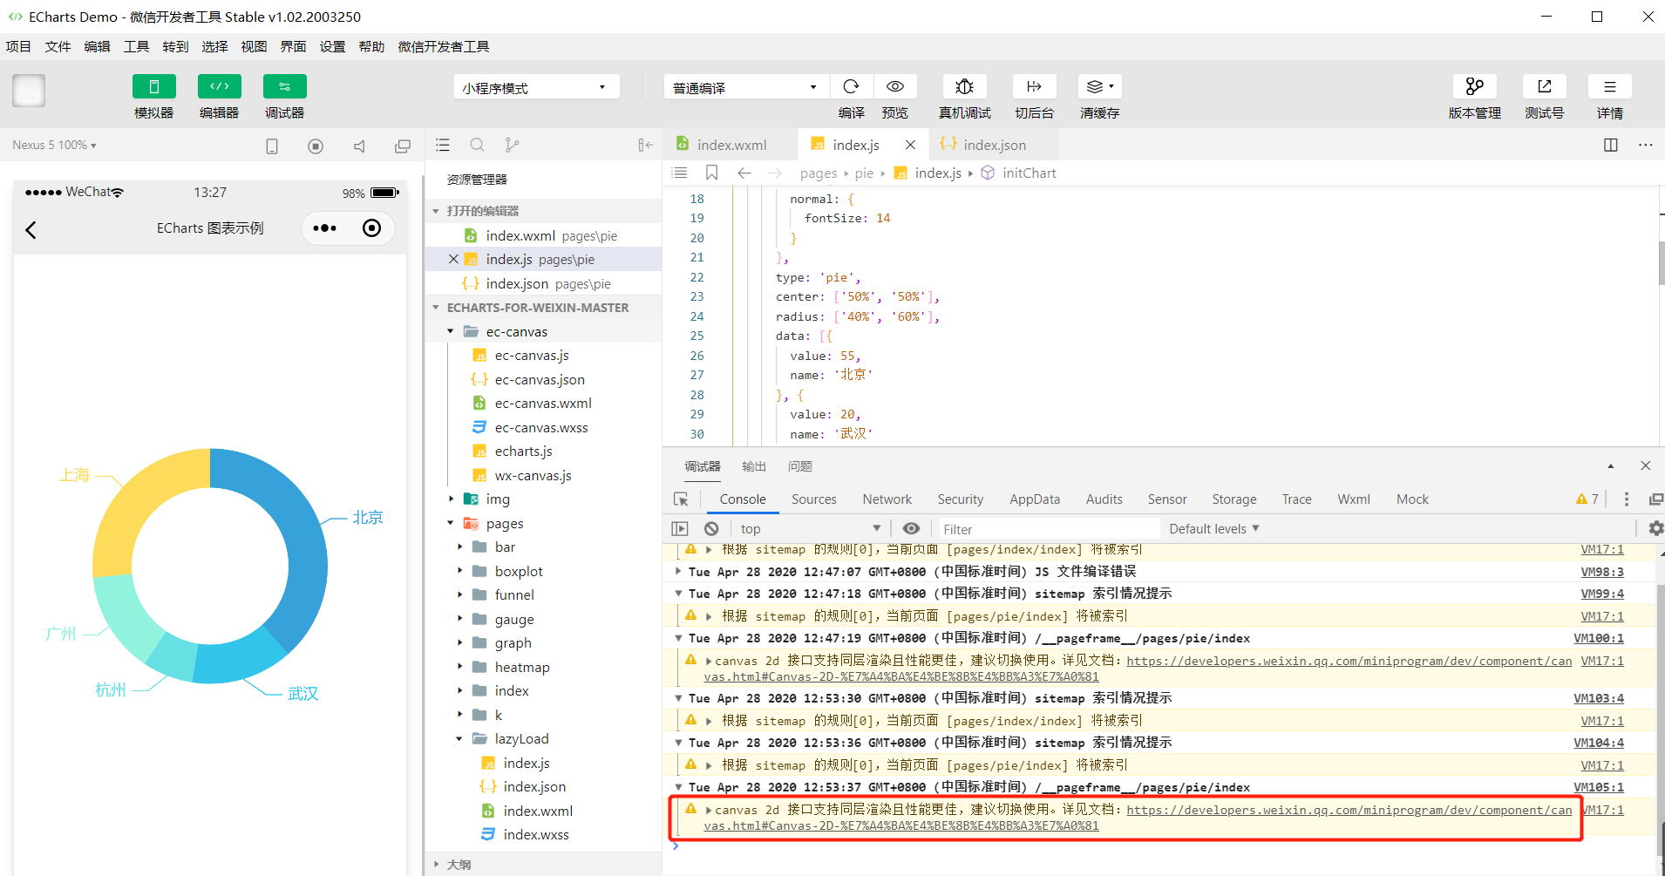Open the Default levels dropdown
1665x876 pixels.
(1213, 528)
